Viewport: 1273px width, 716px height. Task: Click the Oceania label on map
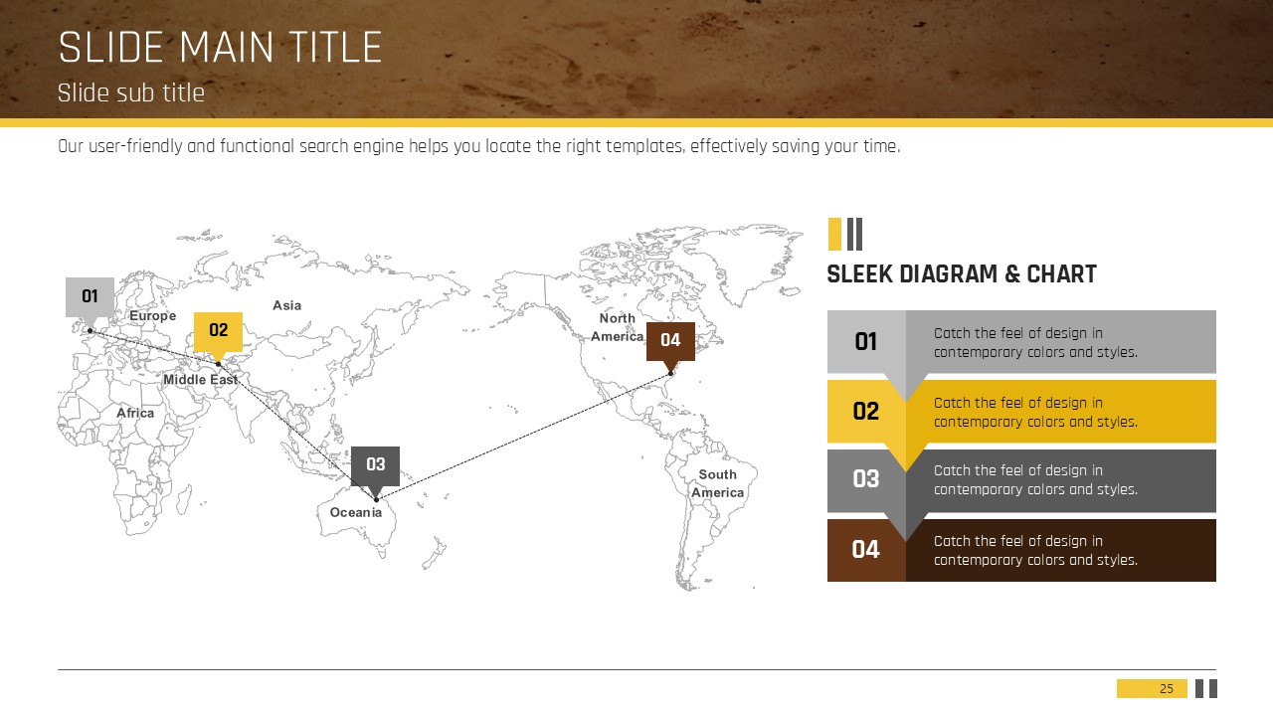[356, 512]
